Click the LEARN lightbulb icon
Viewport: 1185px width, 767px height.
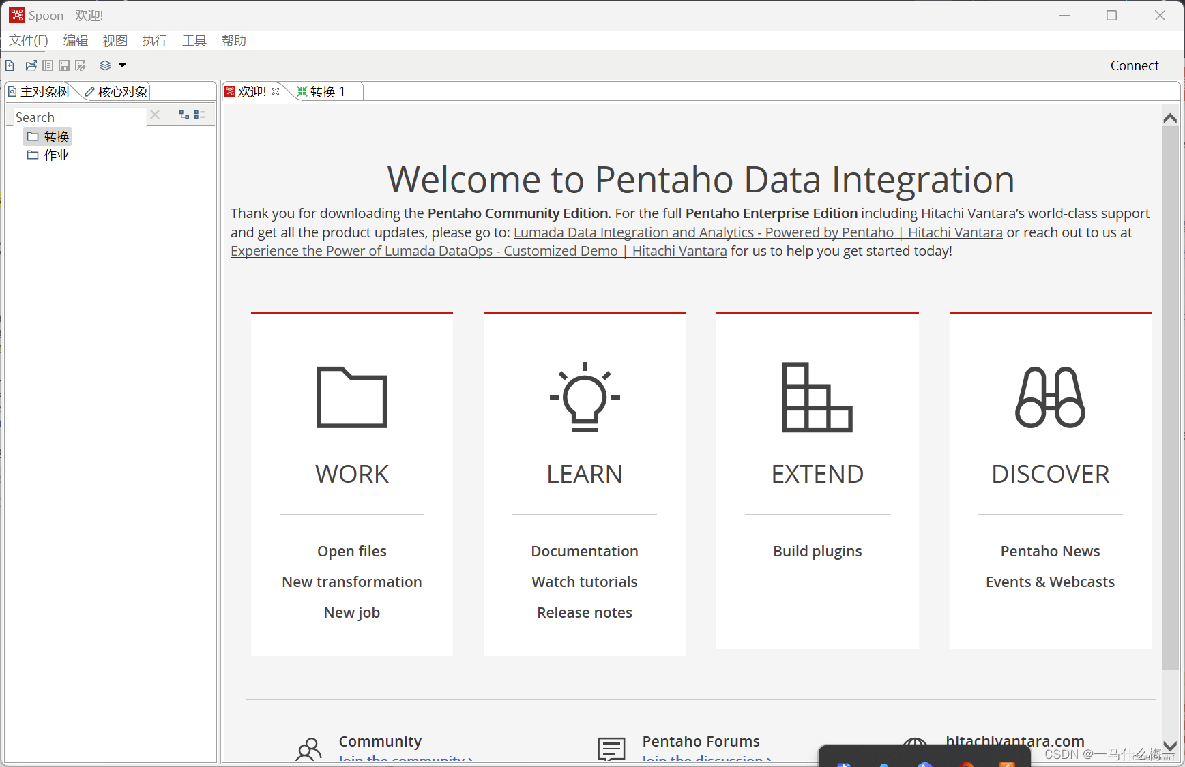585,397
